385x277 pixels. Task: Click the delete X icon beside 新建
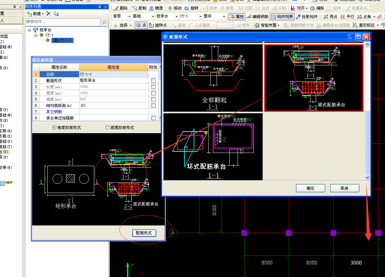pos(48,13)
